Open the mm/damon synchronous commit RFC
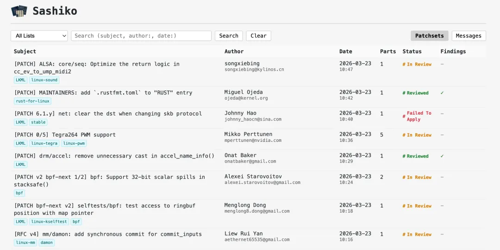 (x=107, y=234)
